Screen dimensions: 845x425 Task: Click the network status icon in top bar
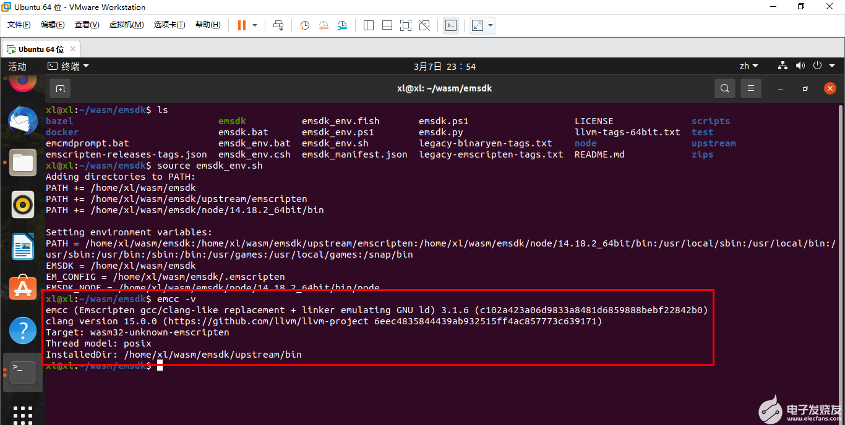point(783,66)
